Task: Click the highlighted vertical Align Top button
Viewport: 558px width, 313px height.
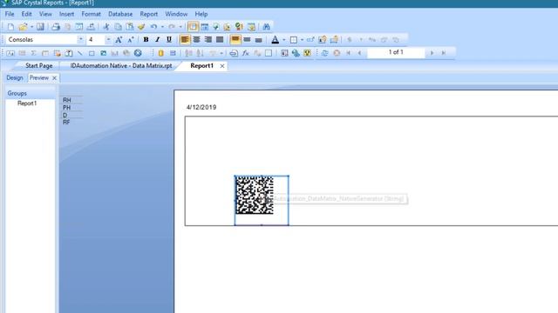Action: point(235,39)
